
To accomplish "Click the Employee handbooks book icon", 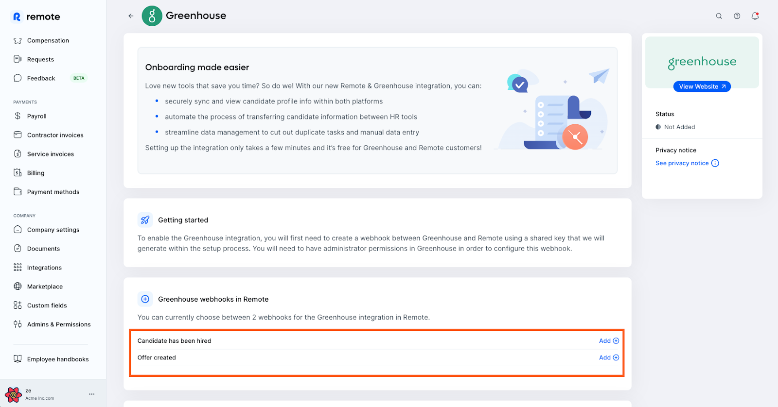I will point(18,359).
